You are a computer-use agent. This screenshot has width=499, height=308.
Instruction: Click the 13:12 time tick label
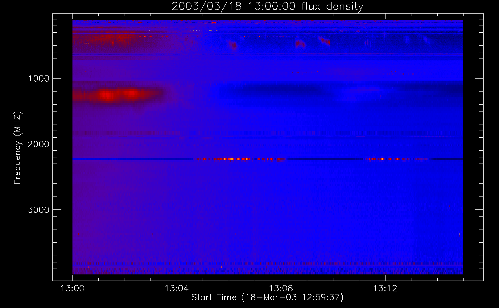click(x=385, y=289)
